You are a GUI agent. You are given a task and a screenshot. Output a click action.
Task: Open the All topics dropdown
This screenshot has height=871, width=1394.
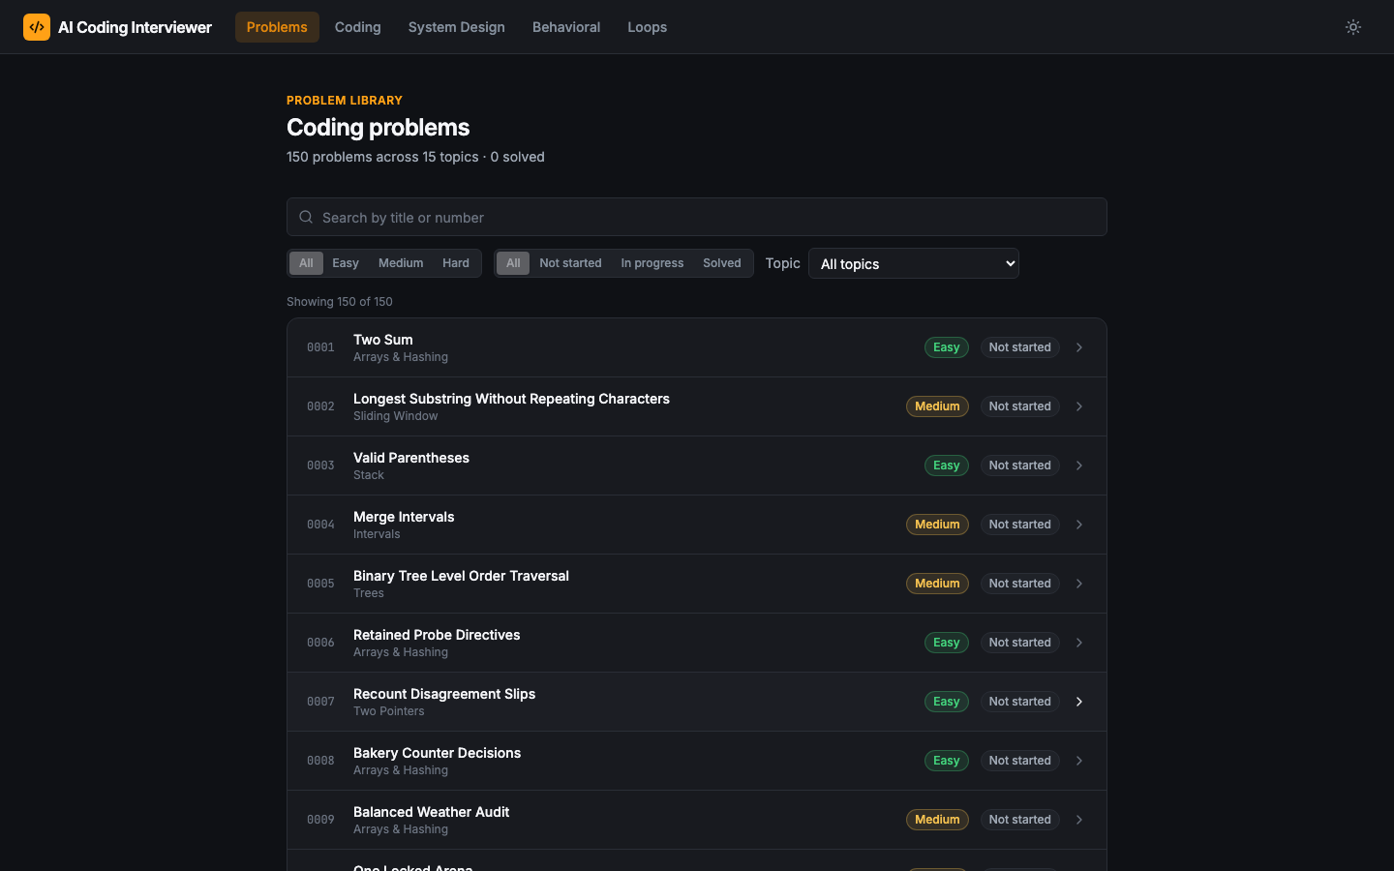pyautogui.click(x=914, y=263)
